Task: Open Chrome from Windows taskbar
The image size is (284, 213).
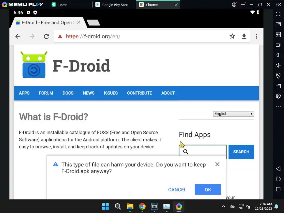Action: click(x=142, y=206)
